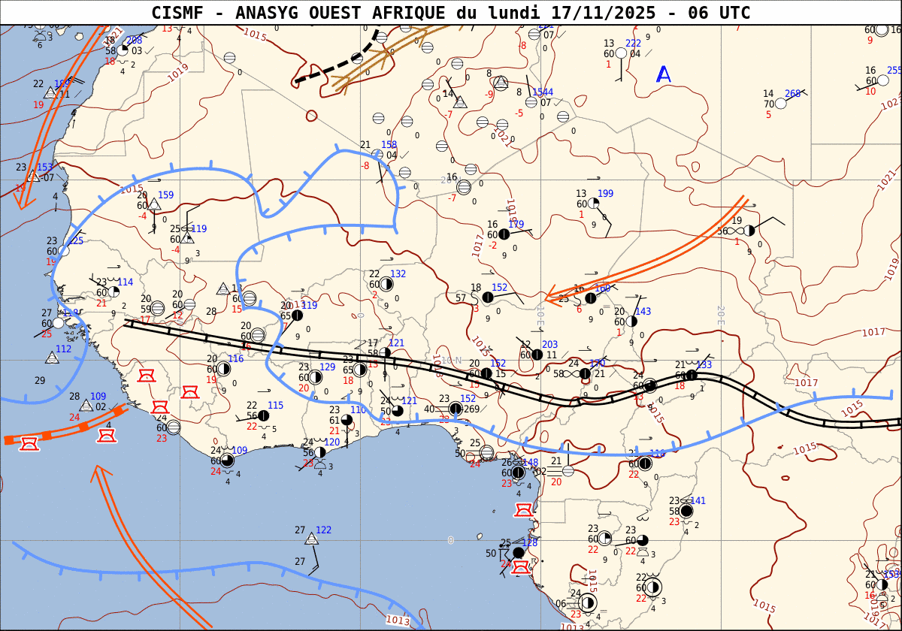Click the 1013 isobar label at bottom
The width and height of the screenshot is (902, 631).
(x=398, y=620)
